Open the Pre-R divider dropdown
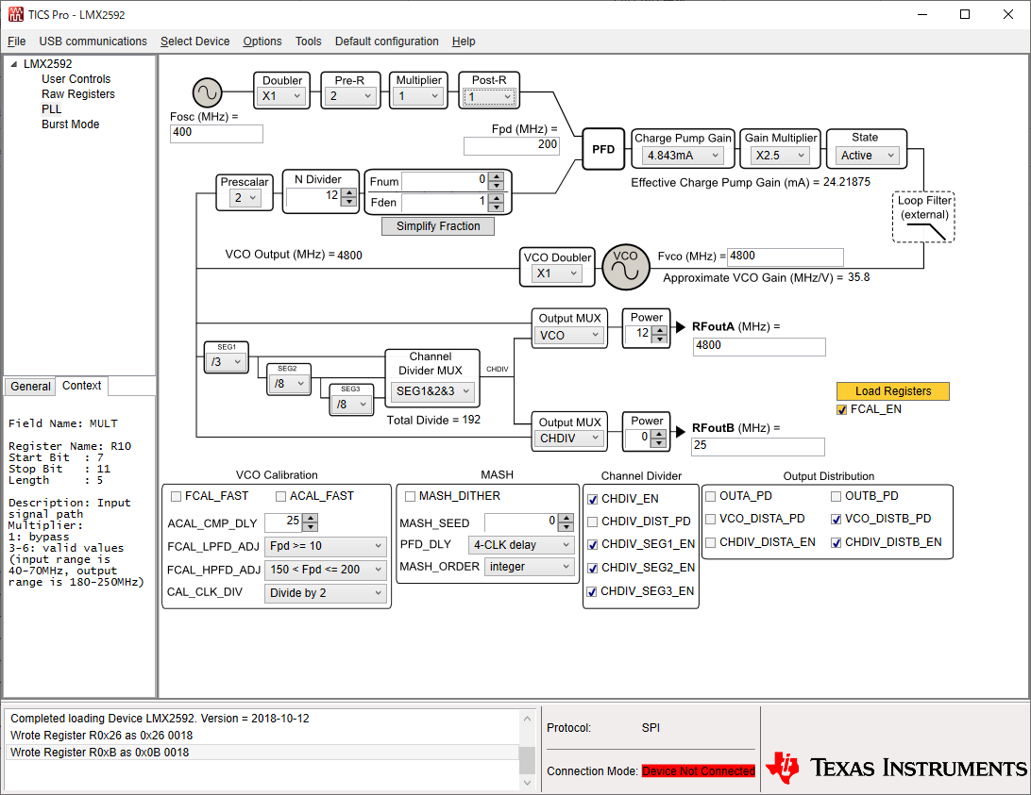Screen dimensions: 1031x795 point(349,96)
